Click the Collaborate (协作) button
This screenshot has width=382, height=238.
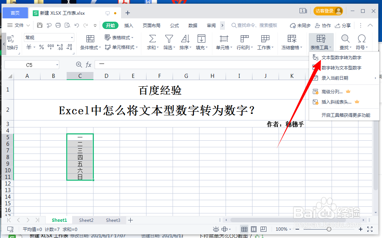(323, 25)
